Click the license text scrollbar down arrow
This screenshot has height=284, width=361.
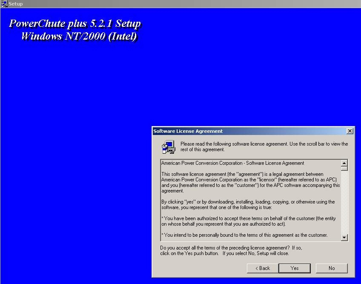coord(344,238)
